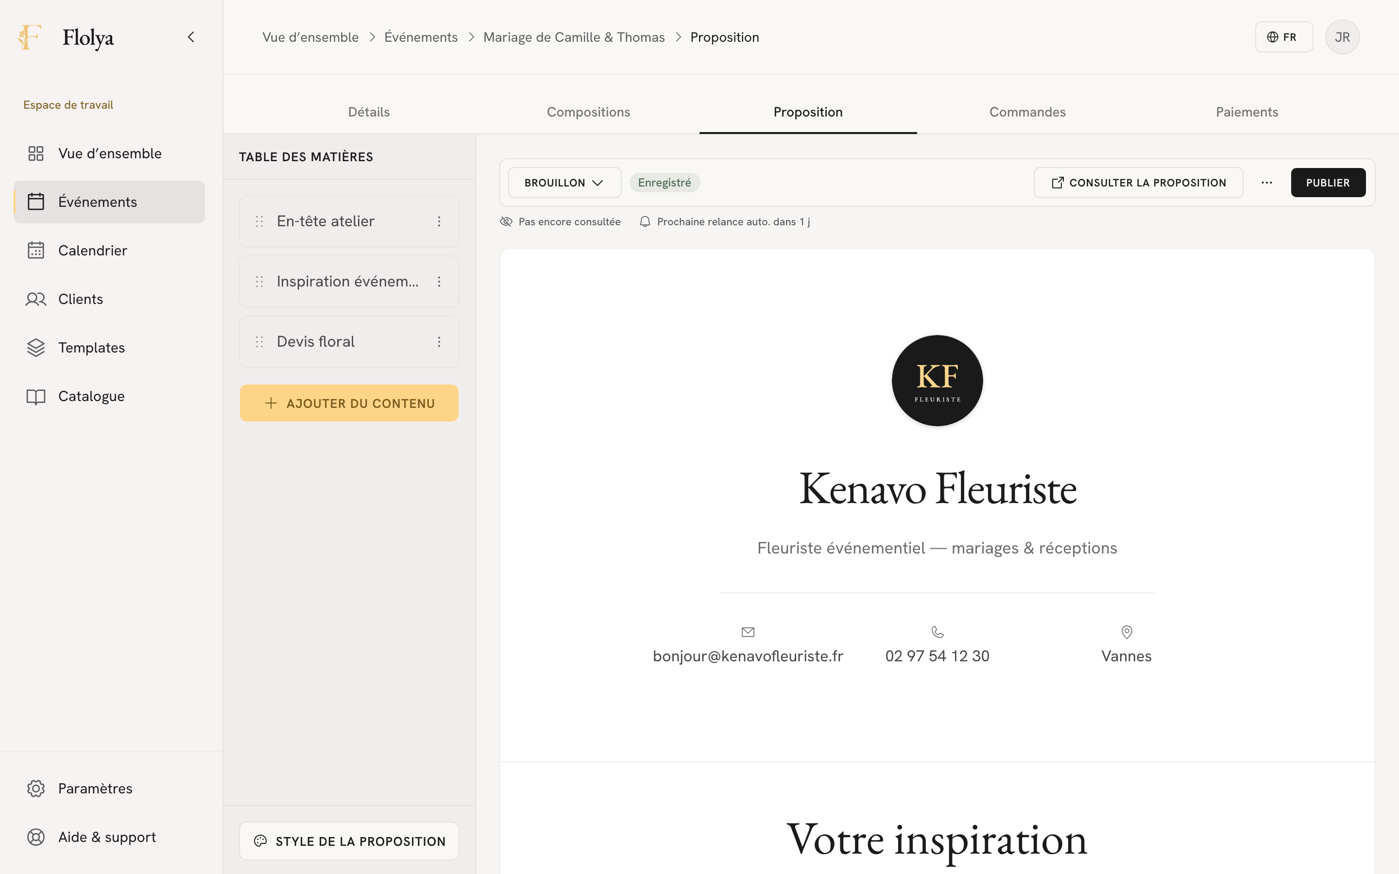This screenshot has height=874, width=1399.
Task: Open the three-dot more actions menu
Action: (x=1266, y=183)
